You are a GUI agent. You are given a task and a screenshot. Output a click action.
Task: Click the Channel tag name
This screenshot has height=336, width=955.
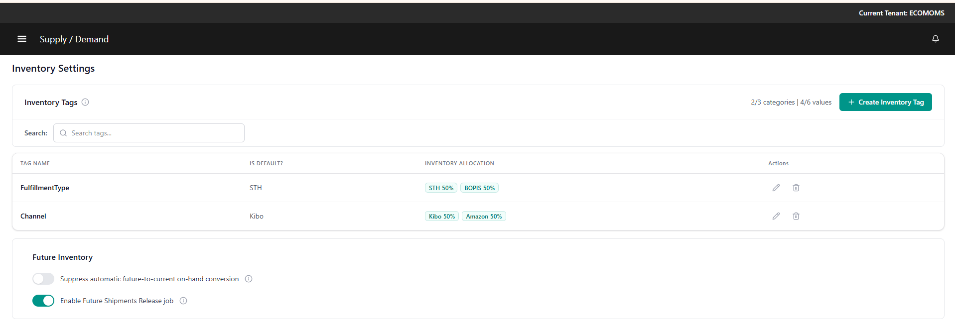[x=33, y=216]
